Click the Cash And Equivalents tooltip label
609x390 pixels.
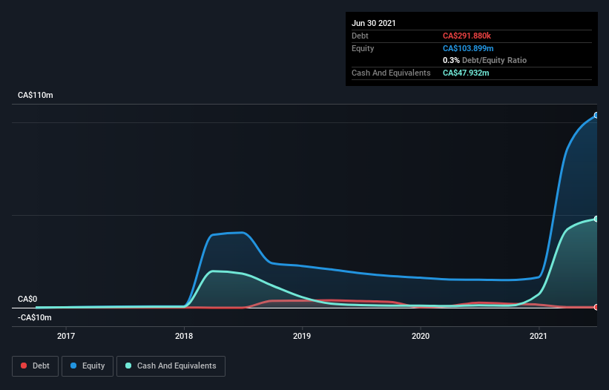click(x=391, y=73)
